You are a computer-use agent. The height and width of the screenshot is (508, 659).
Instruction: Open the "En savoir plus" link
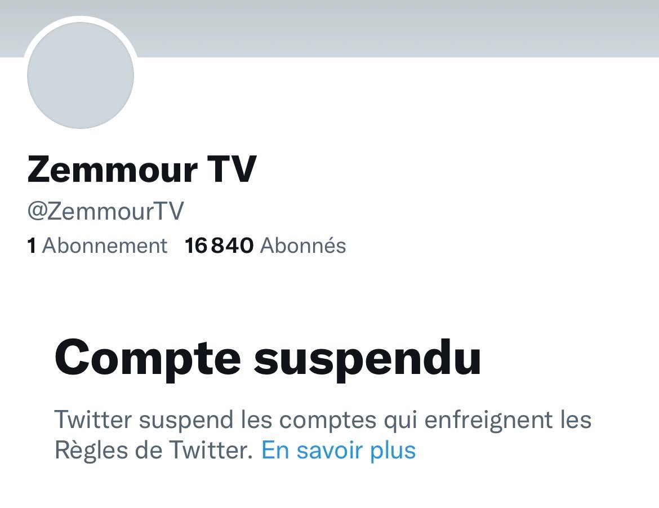pos(339,450)
